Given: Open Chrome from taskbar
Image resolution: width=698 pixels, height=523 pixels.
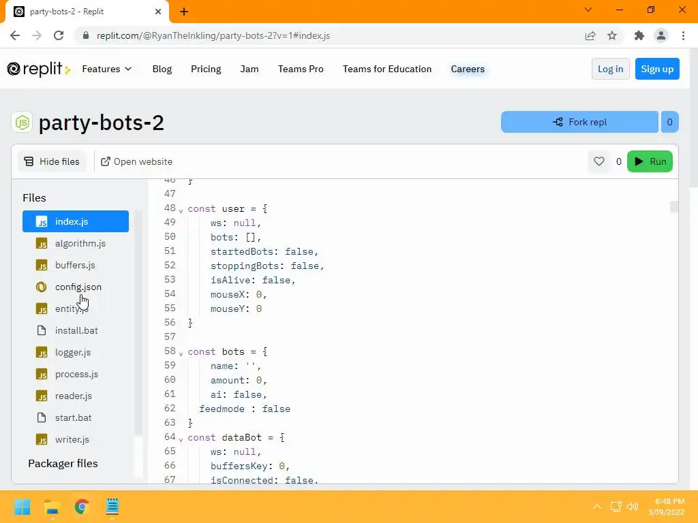Looking at the screenshot, I should click(82, 507).
